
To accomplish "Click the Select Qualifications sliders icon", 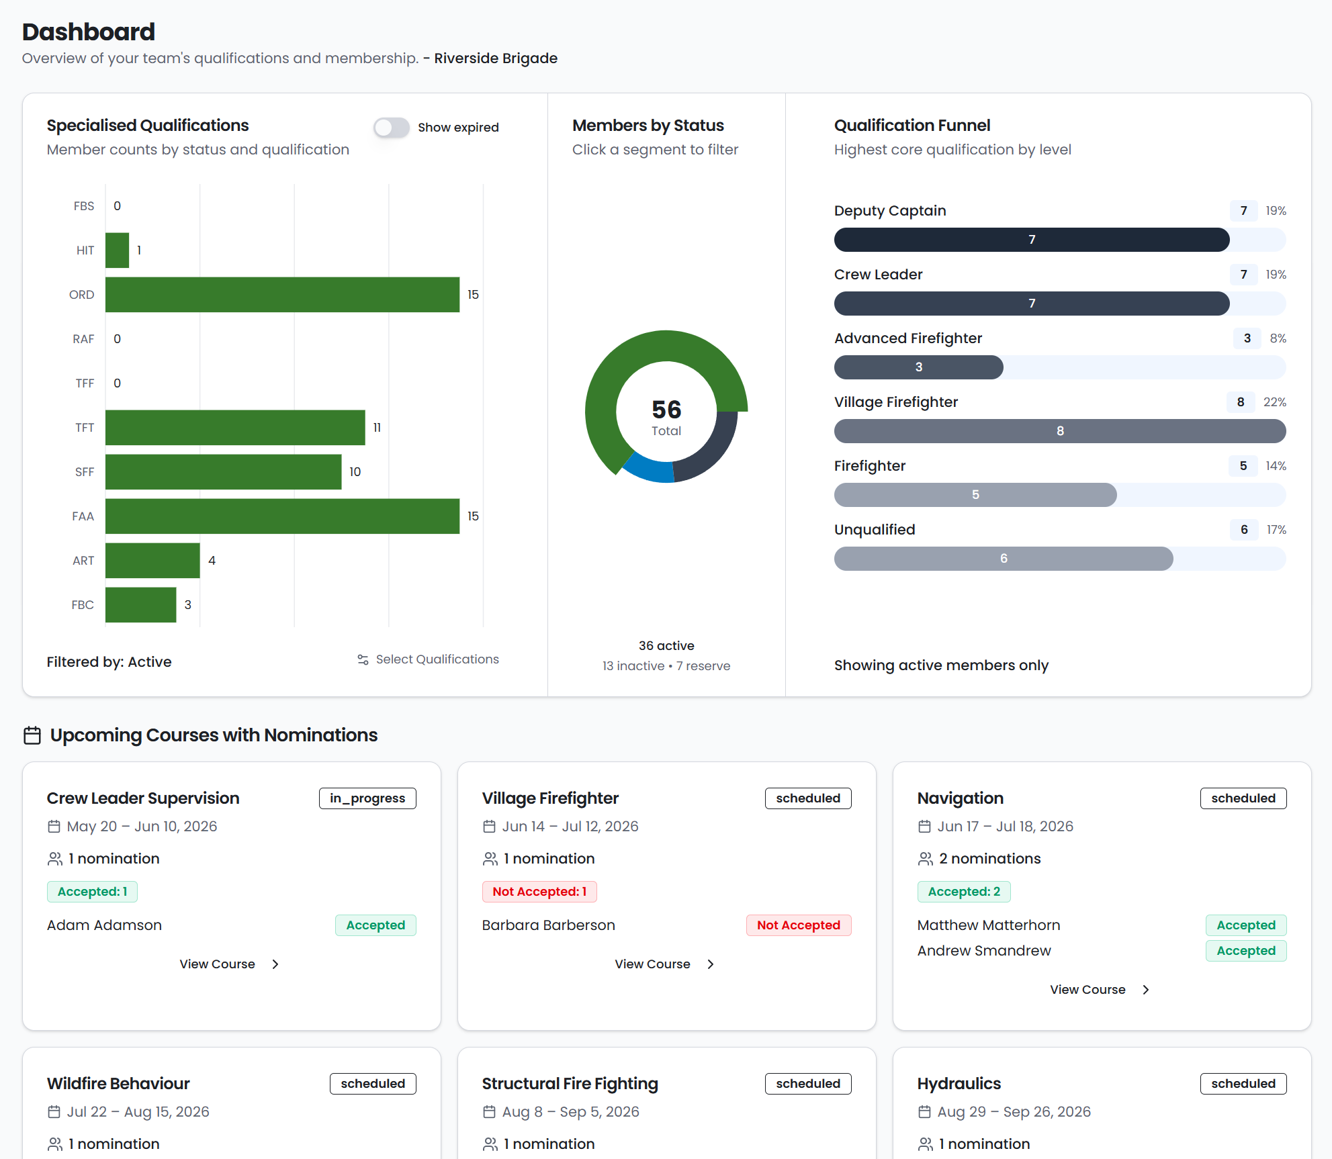I will pyautogui.click(x=363, y=659).
